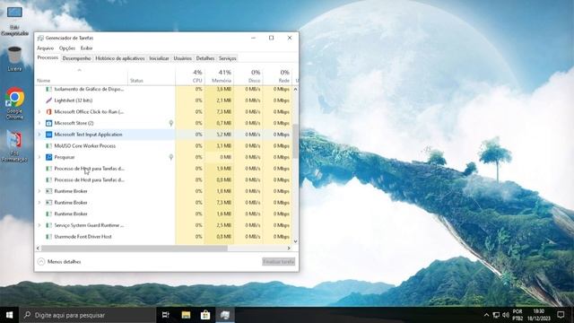Switch to the Inicializar tab
Screen dimensions: 574x323
tap(159, 58)
